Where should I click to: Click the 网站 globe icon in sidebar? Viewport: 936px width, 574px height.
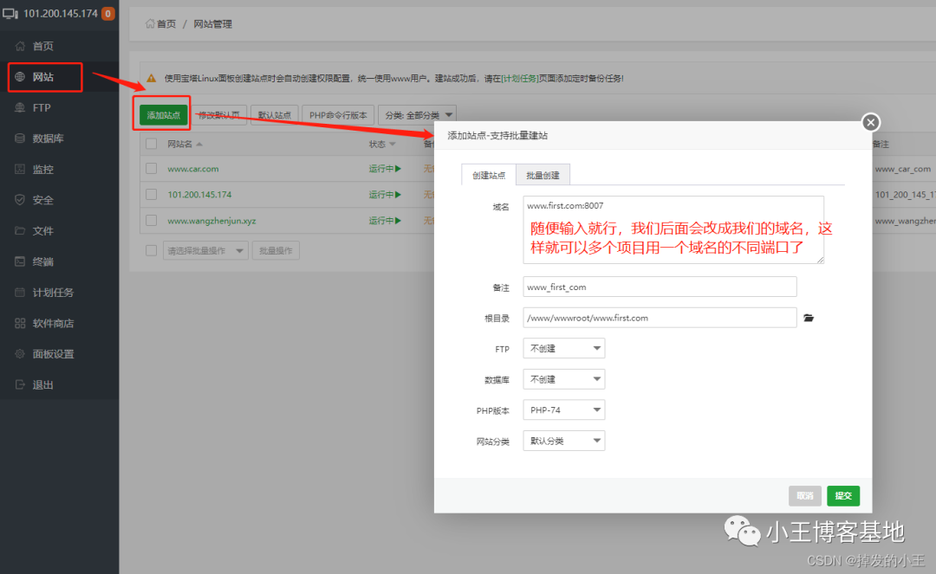(20, 77)
